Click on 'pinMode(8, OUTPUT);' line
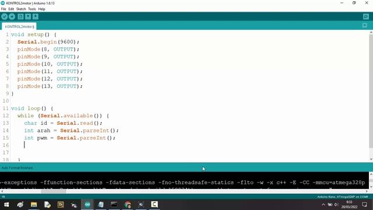This screenshot has width=373, height=210. [48, 49]
